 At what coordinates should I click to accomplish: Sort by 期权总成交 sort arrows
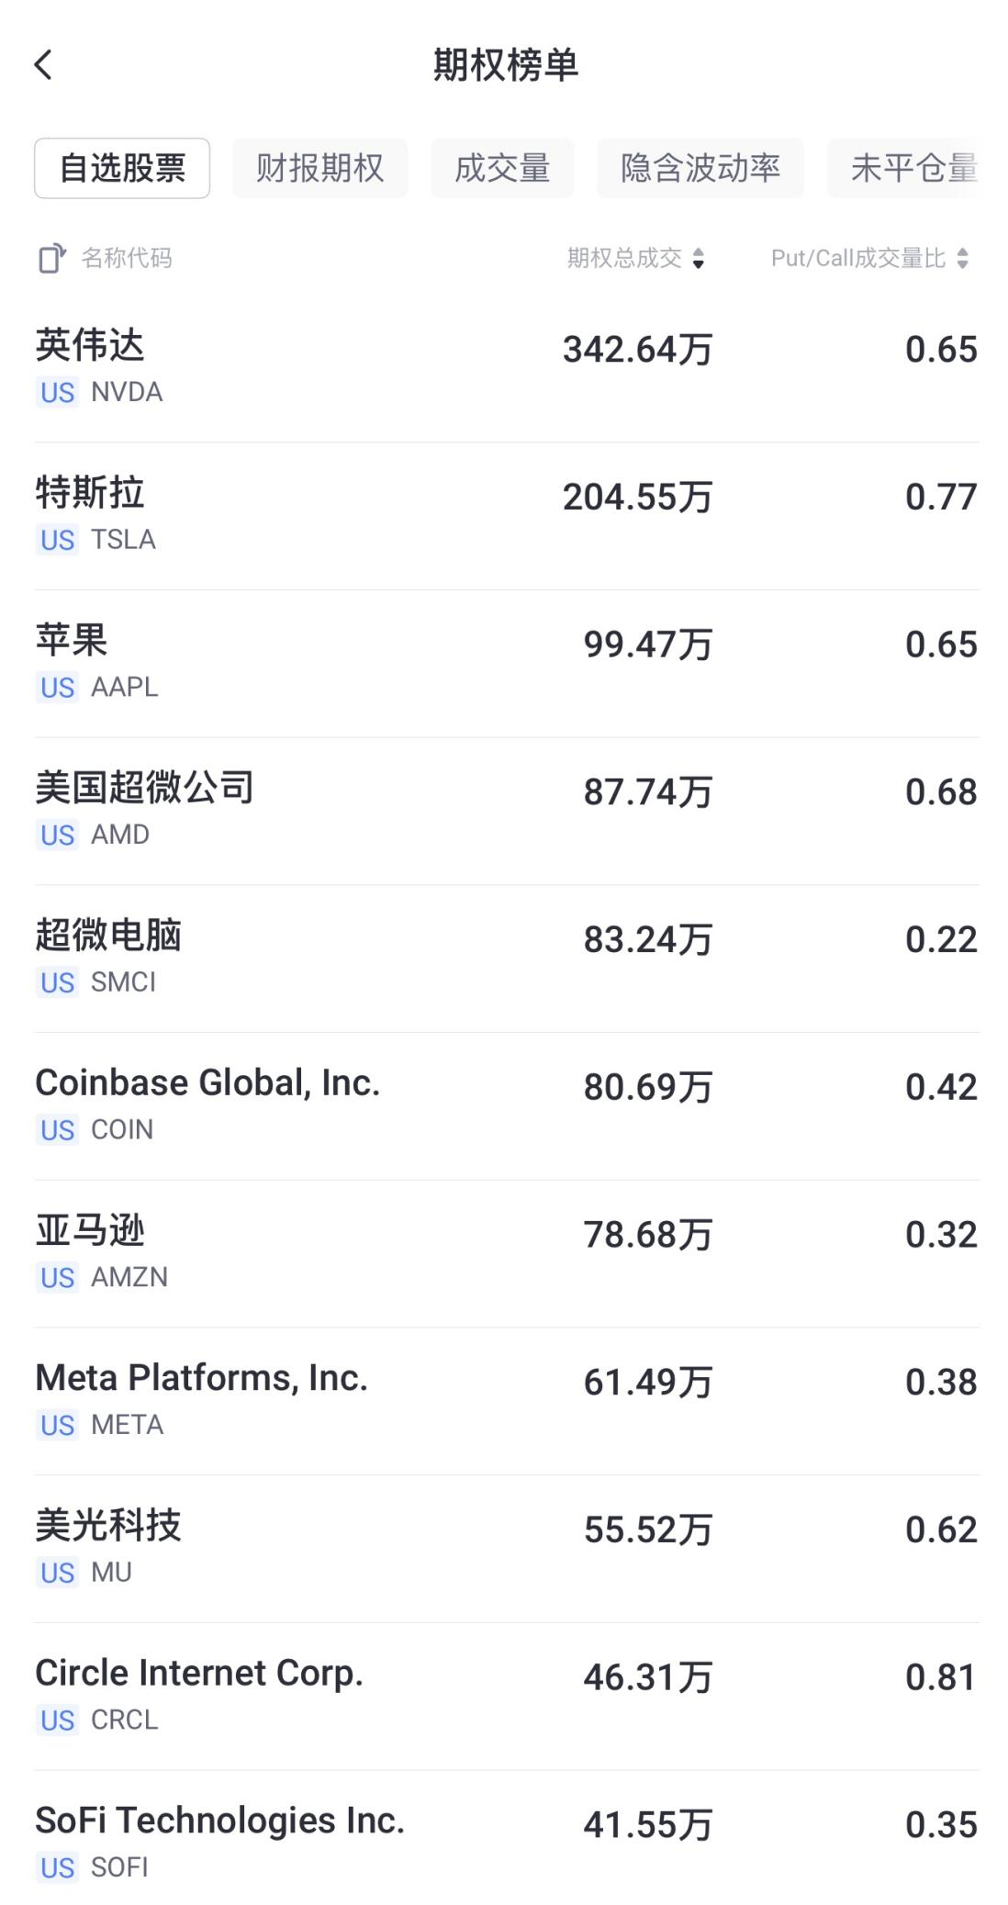coord(699,259)
